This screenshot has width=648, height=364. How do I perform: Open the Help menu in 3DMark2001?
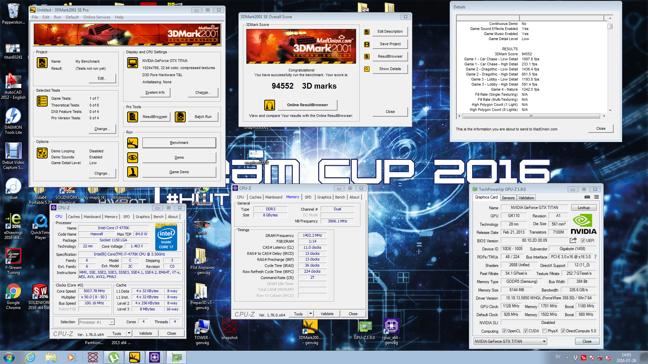point(119,17)
